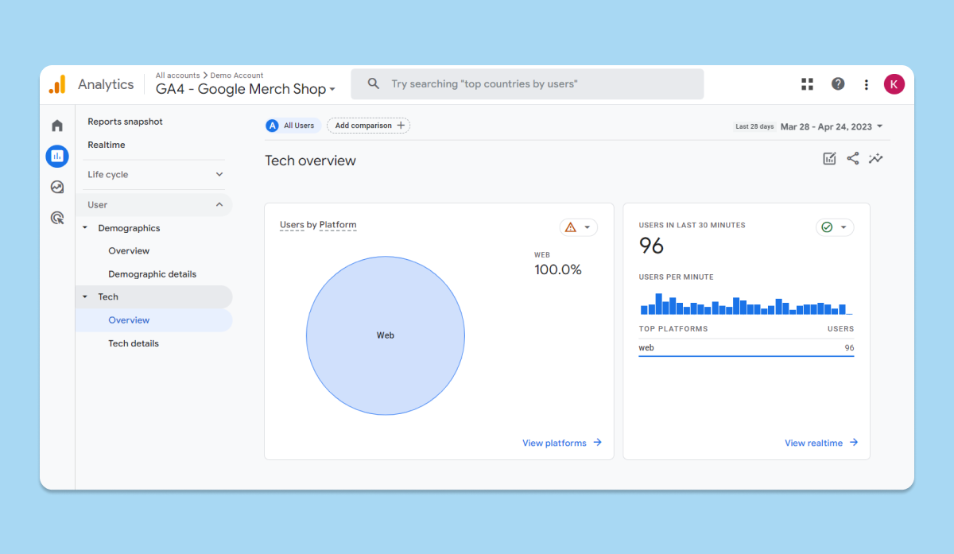Share this report via share icon
This screenshot has height=554, width=954.
tap(853, 159)
